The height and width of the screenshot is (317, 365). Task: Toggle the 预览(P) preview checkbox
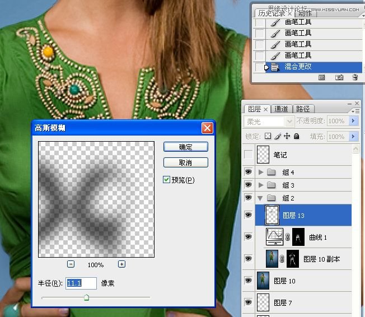click(166, 180)
